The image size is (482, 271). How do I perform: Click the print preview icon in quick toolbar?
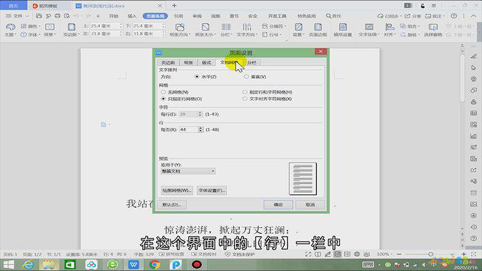pyautogui.click(x=67, y=16)
